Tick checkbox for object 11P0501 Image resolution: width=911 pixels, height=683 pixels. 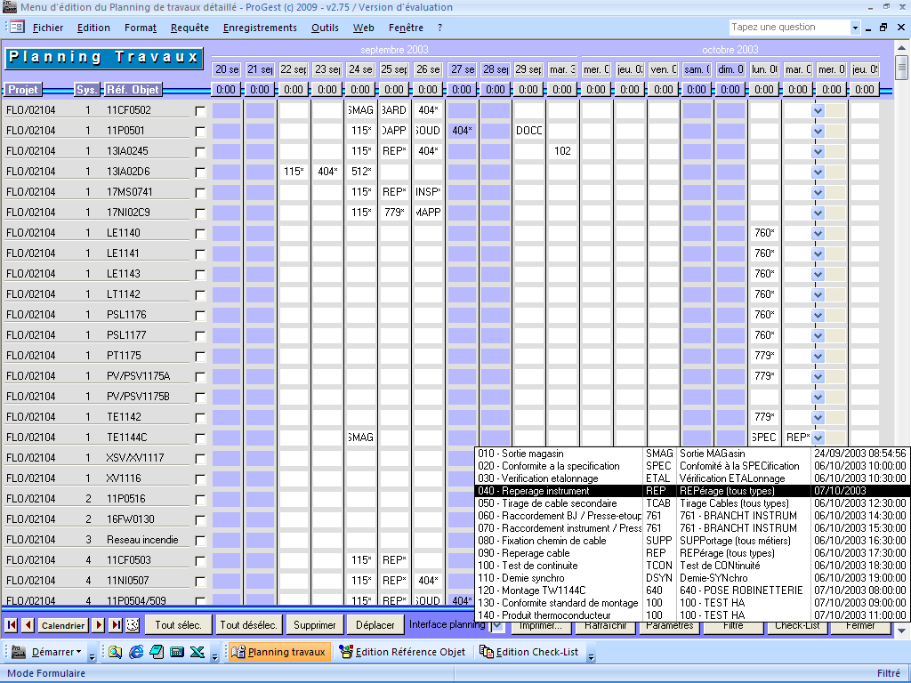[200, 132]
